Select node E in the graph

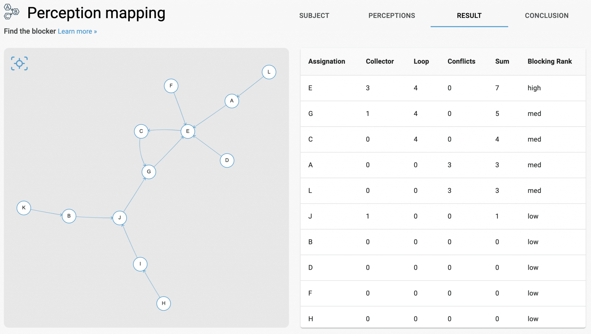pos(188,132)
